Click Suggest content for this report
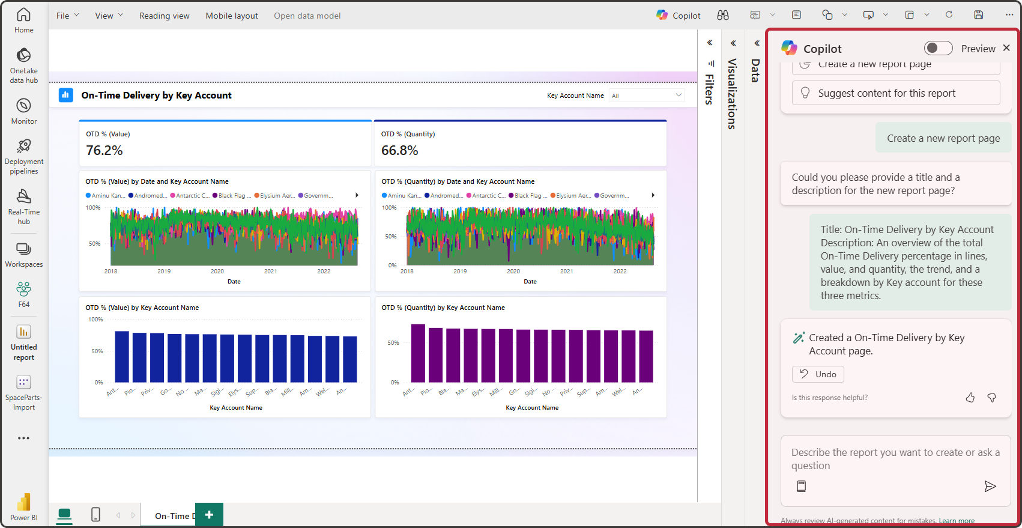The height and width of the screenshot is (528, 1022). click(x=896, y=93)
